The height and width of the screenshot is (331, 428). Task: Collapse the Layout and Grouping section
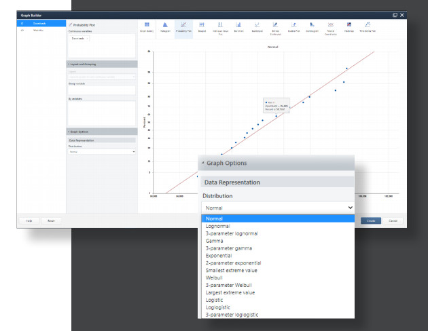[x=102, y=64]
